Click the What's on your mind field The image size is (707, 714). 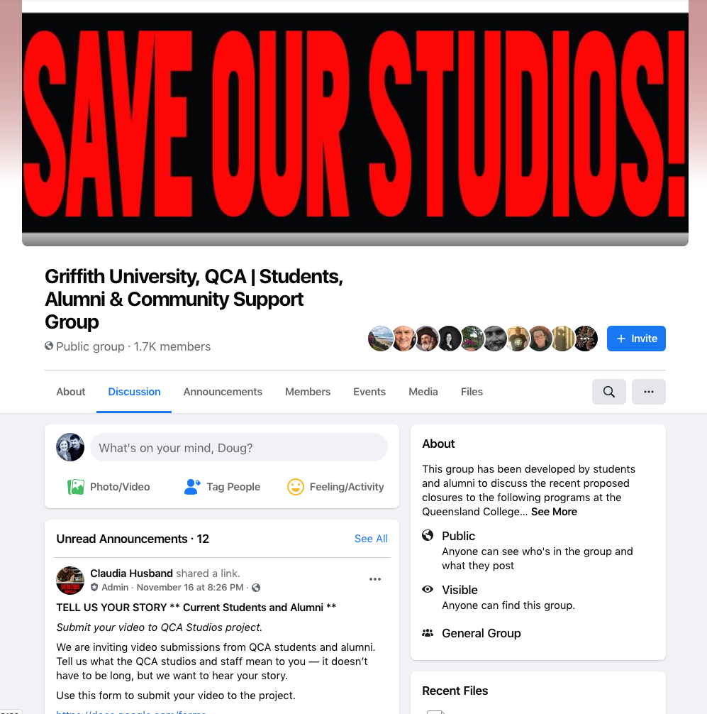coord(239,448)
